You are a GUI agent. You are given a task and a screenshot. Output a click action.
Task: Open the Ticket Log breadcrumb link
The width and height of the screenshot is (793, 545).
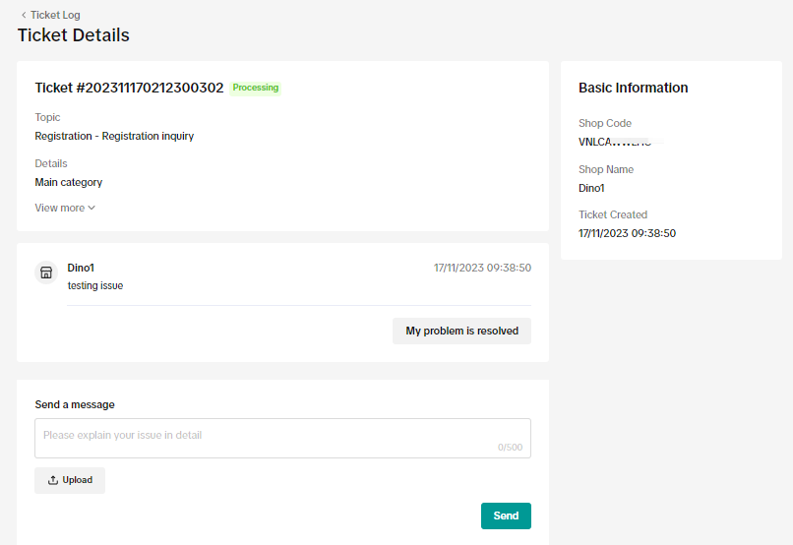click(55, 16)
